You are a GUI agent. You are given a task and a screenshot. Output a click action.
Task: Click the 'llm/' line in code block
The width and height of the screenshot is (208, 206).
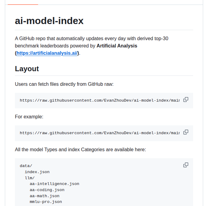click(29, 178)
